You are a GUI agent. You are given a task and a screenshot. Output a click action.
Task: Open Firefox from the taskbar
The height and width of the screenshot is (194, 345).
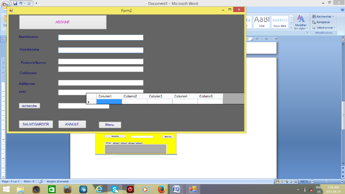[161, 189]
